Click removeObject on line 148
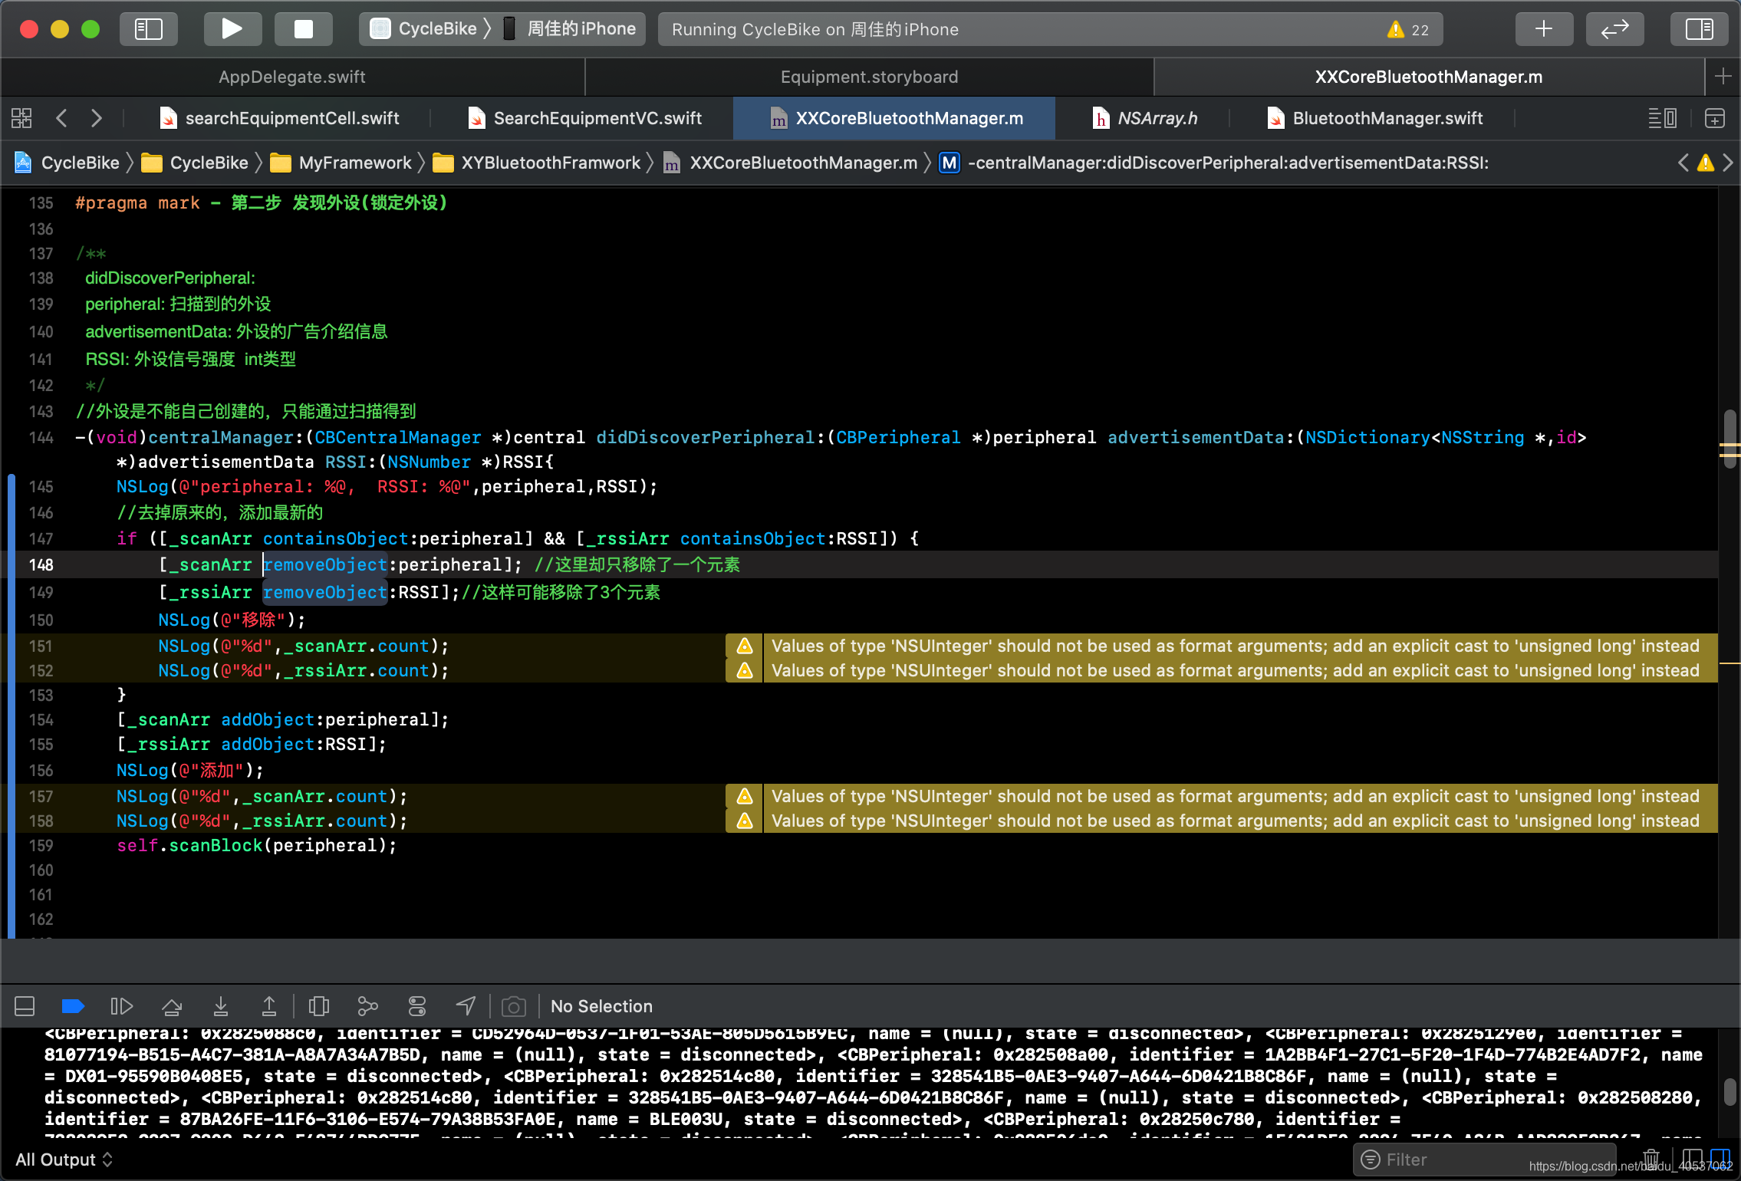 coord(325,564)
